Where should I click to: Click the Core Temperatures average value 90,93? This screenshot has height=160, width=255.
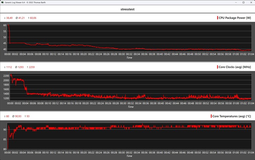click(20, 116)
